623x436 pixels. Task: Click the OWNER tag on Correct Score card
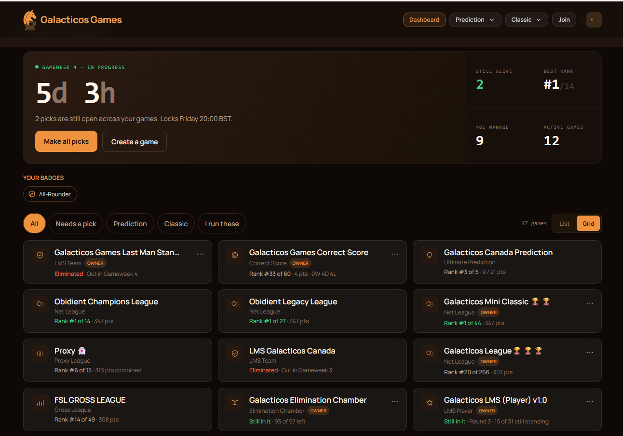pyautogui.click(x=300, y=263)
